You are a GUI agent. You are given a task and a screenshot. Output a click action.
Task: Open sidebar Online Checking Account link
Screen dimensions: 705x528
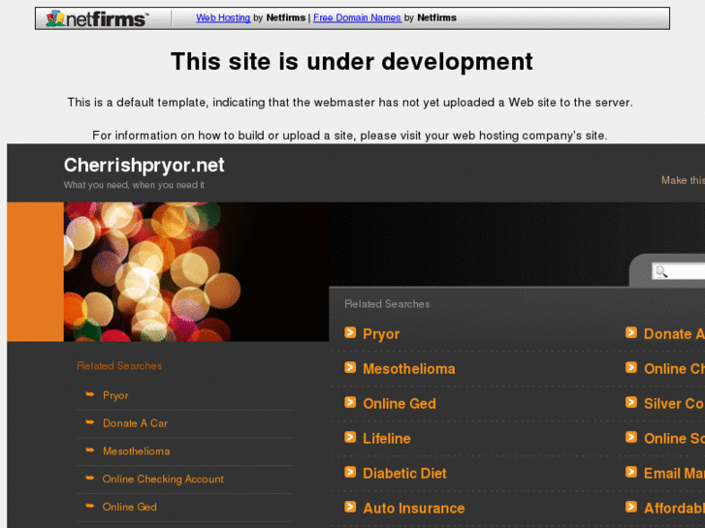(163, 479)
